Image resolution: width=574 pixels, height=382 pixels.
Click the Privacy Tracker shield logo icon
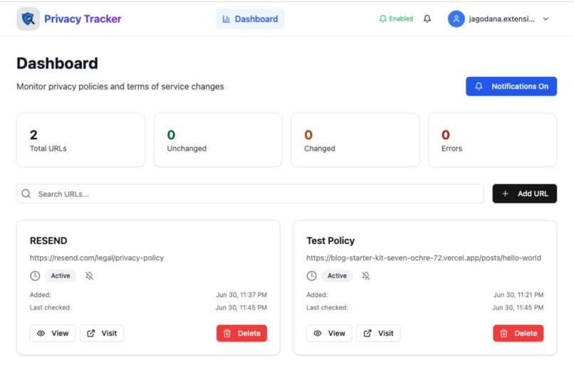[28, 18]
